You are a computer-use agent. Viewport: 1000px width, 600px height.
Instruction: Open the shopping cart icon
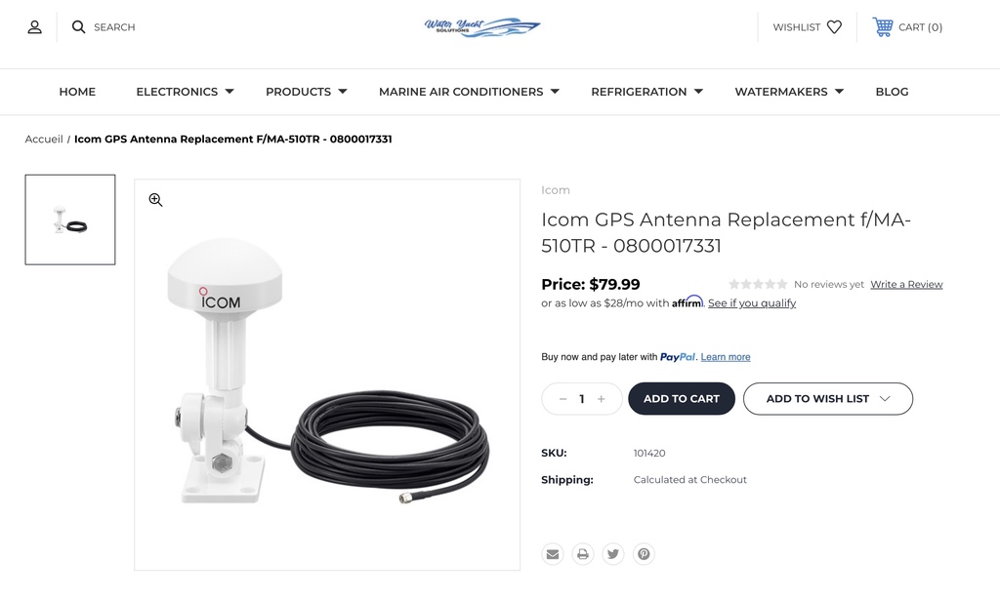click(883, 26)
